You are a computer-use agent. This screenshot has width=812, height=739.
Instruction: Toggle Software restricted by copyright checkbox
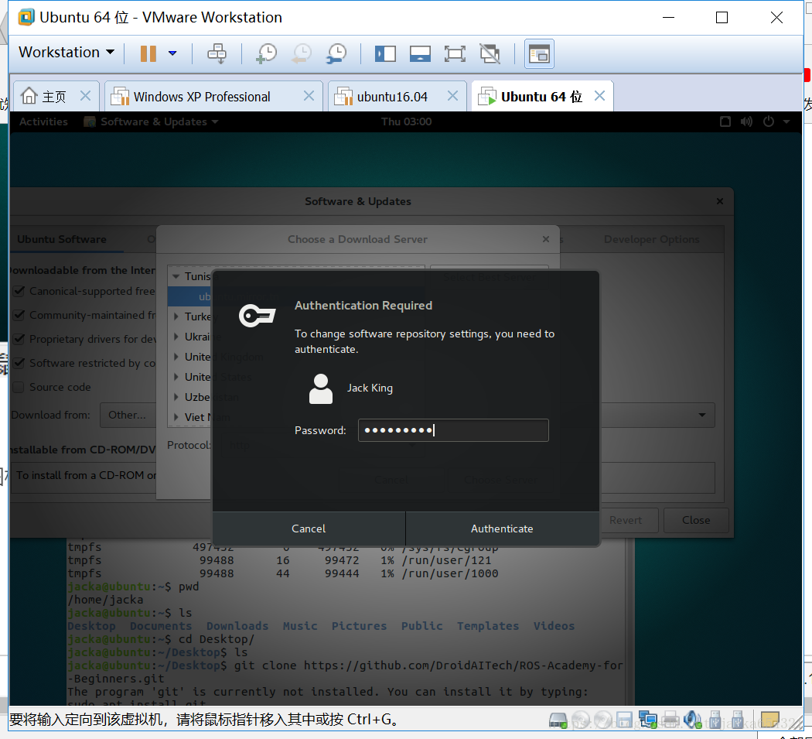tap(19, 363)
